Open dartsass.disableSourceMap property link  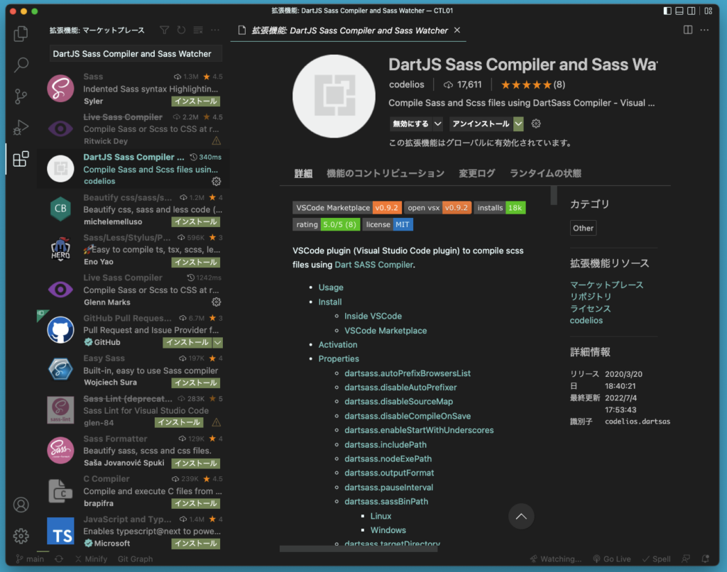point(399,402)
